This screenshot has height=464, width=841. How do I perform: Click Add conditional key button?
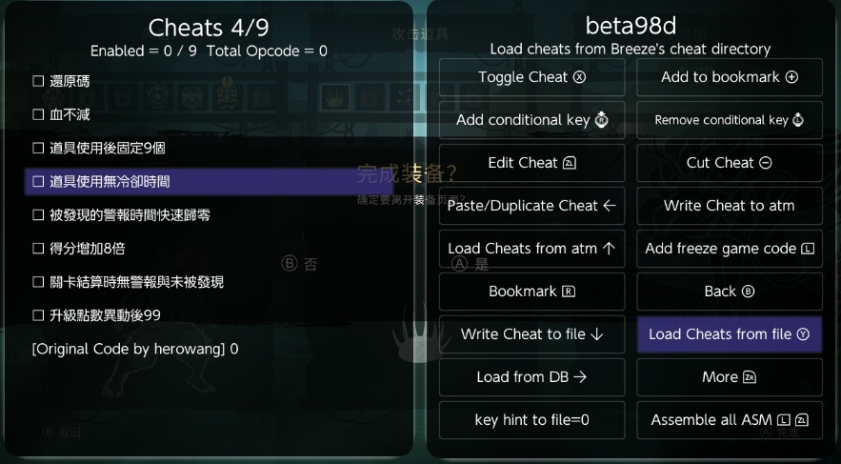tap(531, 120)
